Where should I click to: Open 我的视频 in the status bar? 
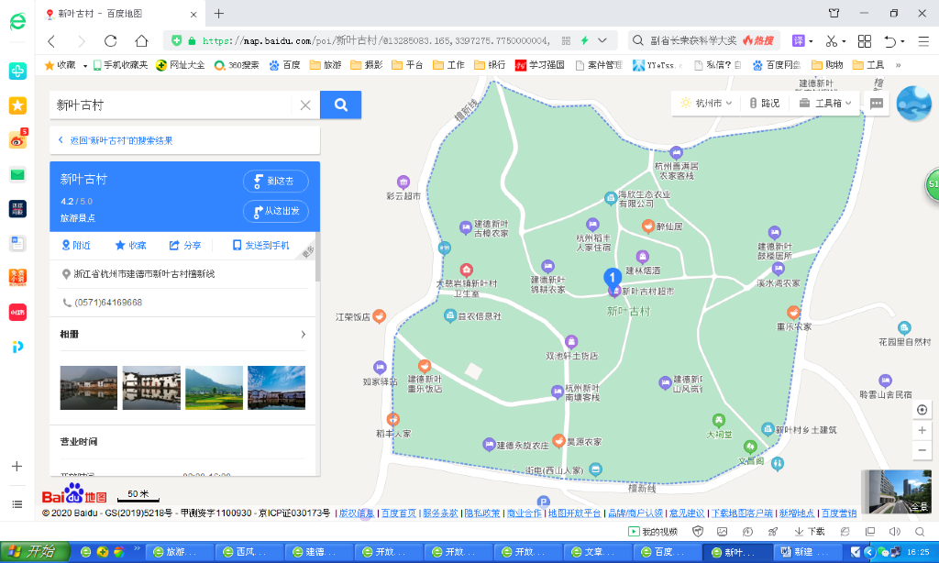(652, 531)
